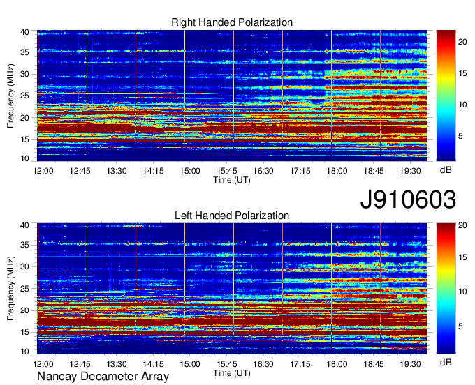This screenshot has width=475, height=385.
Task: Click the 5 label on Right Handed colorbar
Action: 460,136
